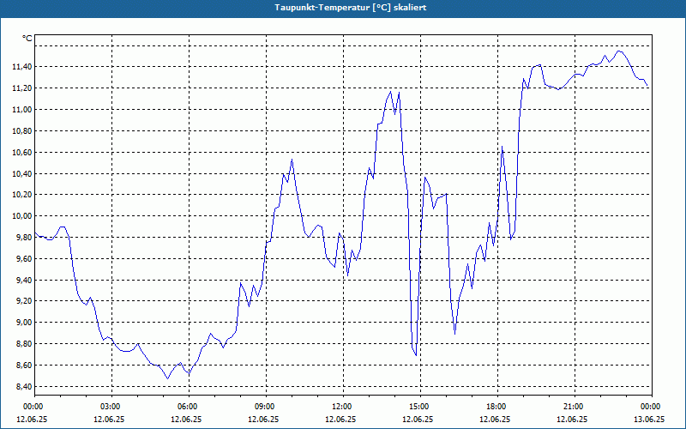This screenshot has height=429, width=686.
Task: Select the 12:00 time label
Action: click(343, 407)
